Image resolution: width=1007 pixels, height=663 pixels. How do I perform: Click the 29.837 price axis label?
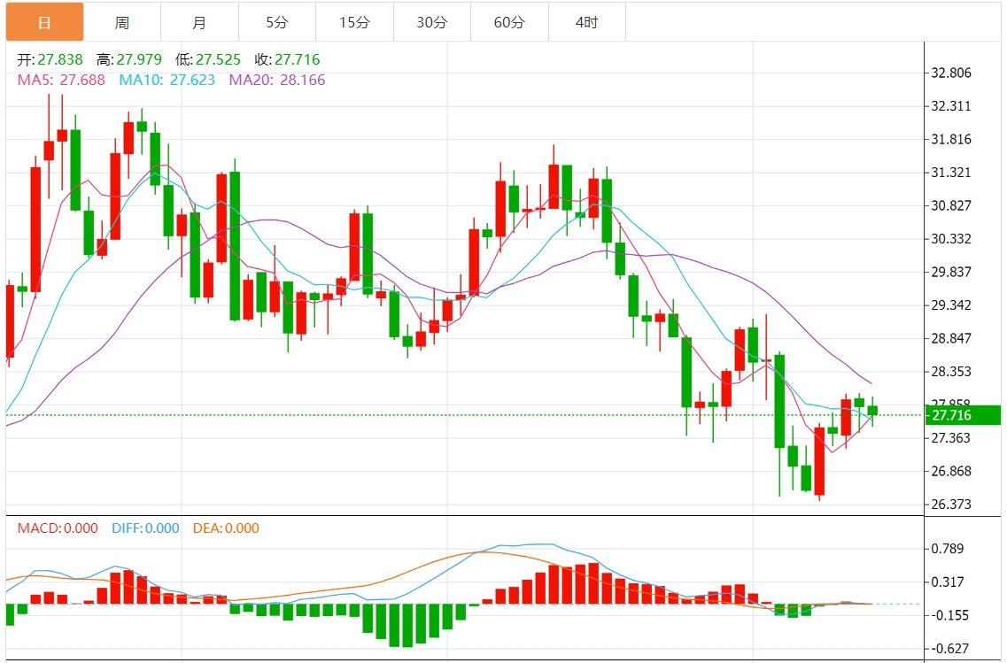tap(951, 272)
